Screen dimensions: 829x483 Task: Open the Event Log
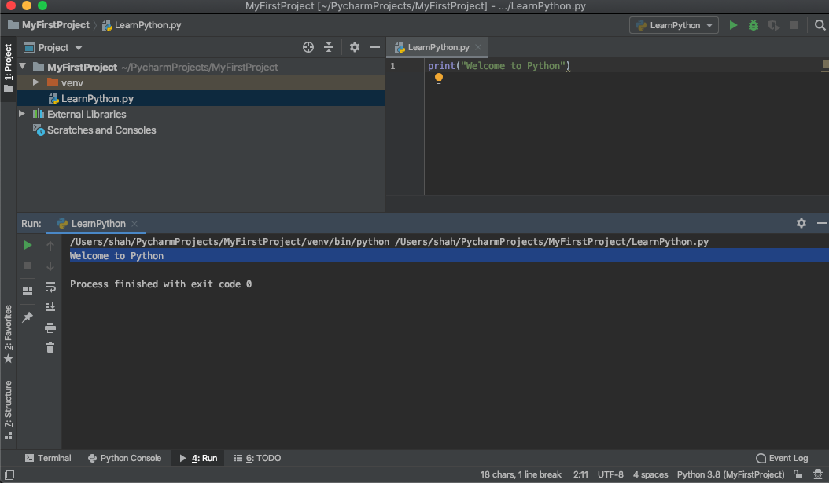coord(782,458)
